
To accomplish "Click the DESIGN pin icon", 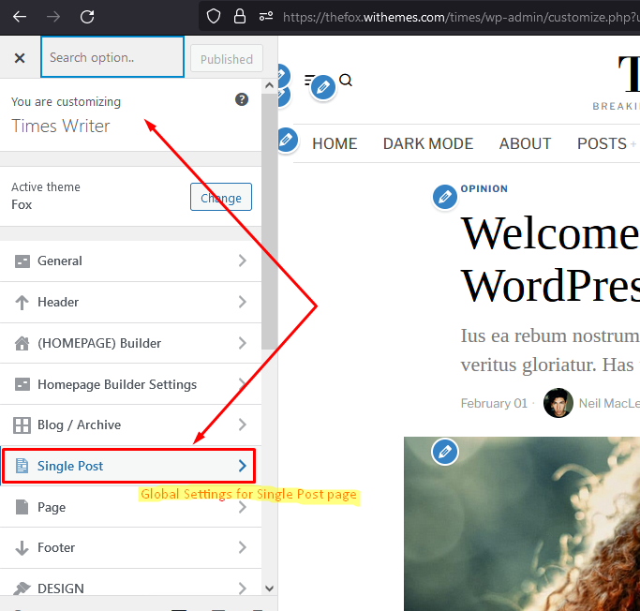I will [22, 589].
